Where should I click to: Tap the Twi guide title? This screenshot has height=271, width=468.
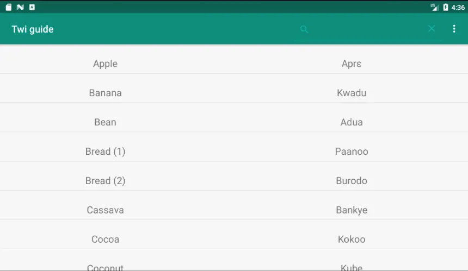coord(33,29)
